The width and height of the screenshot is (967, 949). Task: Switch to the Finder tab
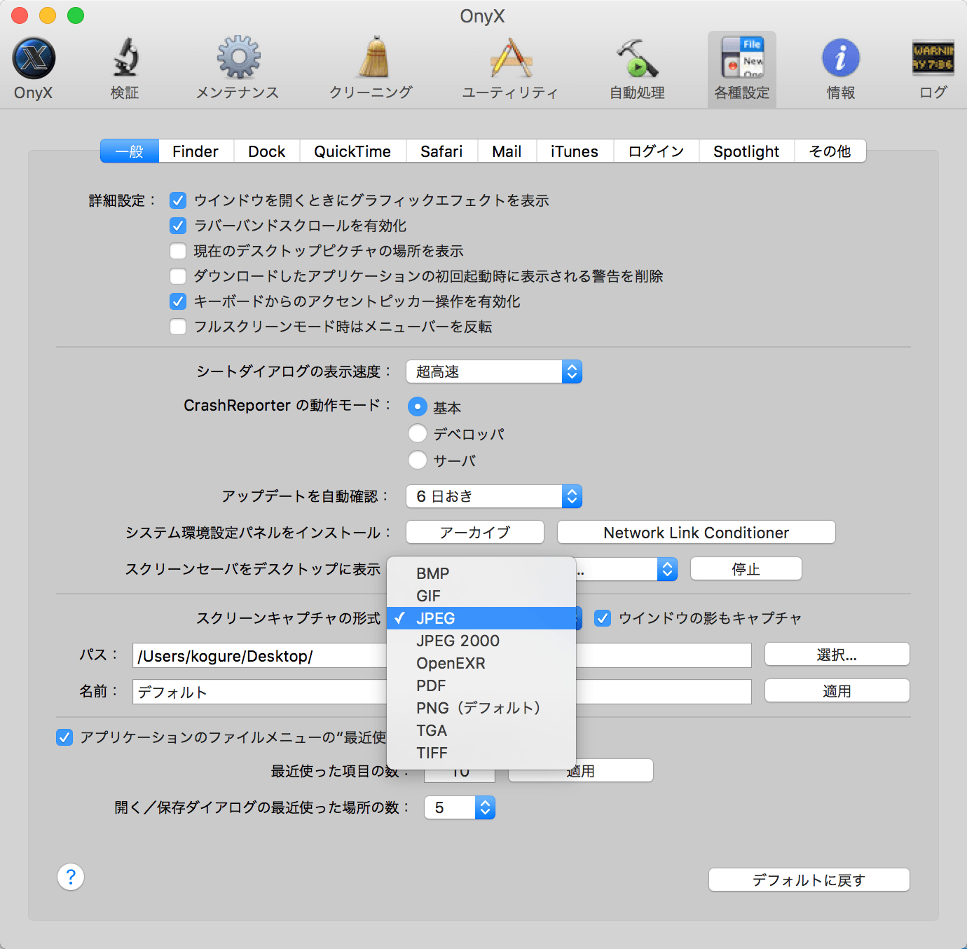coord(196,151)
